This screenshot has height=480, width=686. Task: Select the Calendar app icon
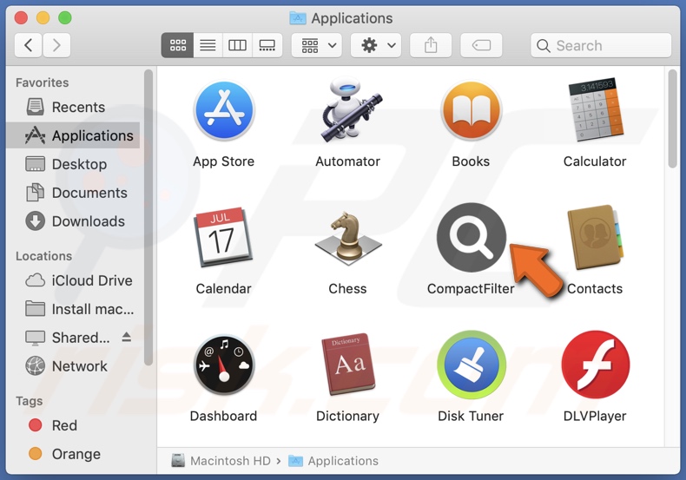pyautogui.click(x=223, y=237)
